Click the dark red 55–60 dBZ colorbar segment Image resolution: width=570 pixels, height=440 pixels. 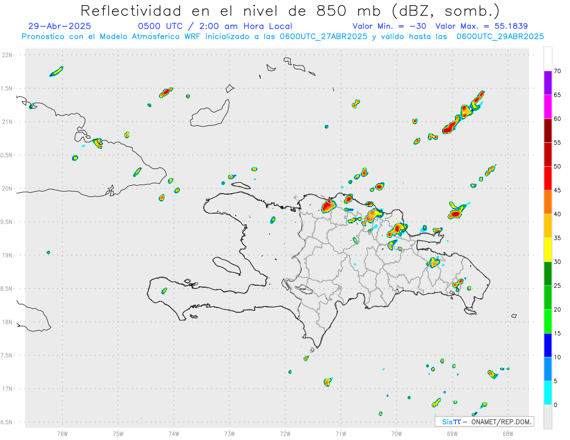coord(548,131)
